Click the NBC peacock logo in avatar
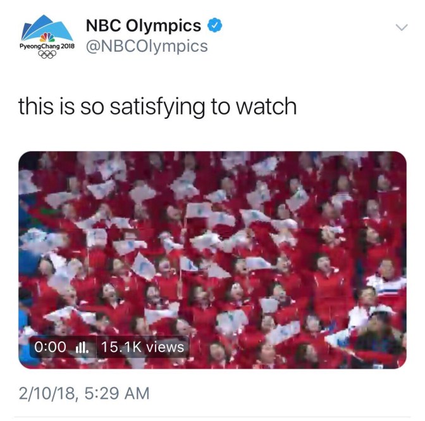 coord(47,37)
